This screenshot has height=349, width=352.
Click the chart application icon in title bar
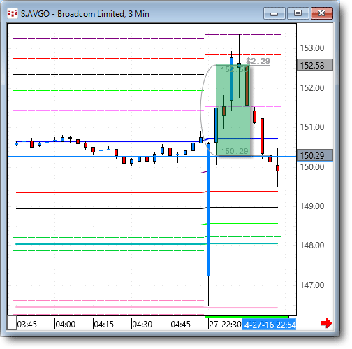click(x=12, y=14)
